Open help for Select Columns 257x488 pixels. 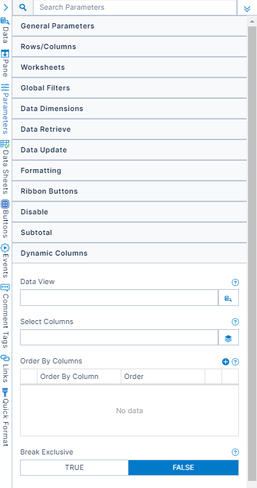pyautogui.click(x=236, y=322)
